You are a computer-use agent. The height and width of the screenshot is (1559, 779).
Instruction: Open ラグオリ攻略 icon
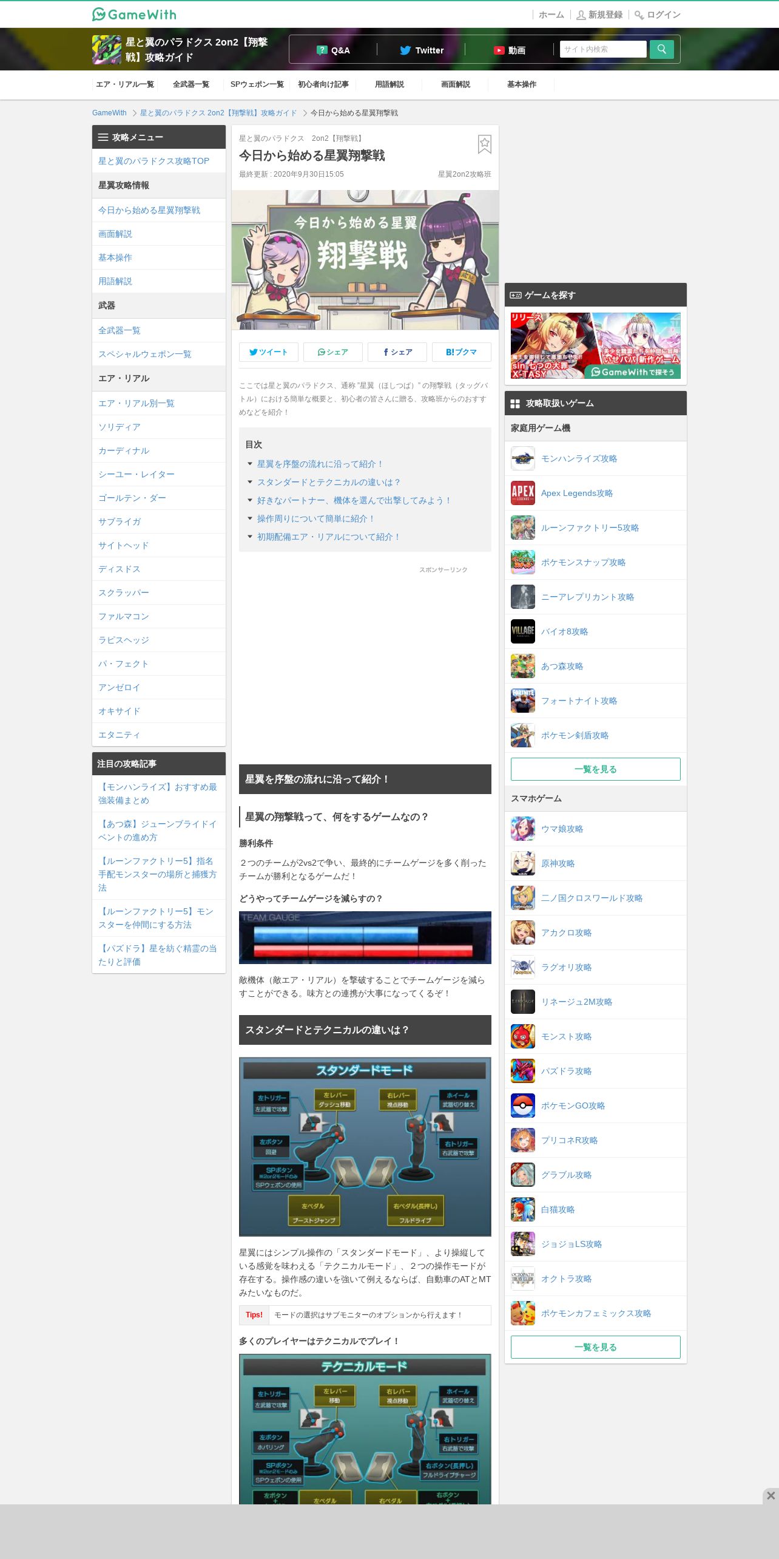tap(523, 967)
